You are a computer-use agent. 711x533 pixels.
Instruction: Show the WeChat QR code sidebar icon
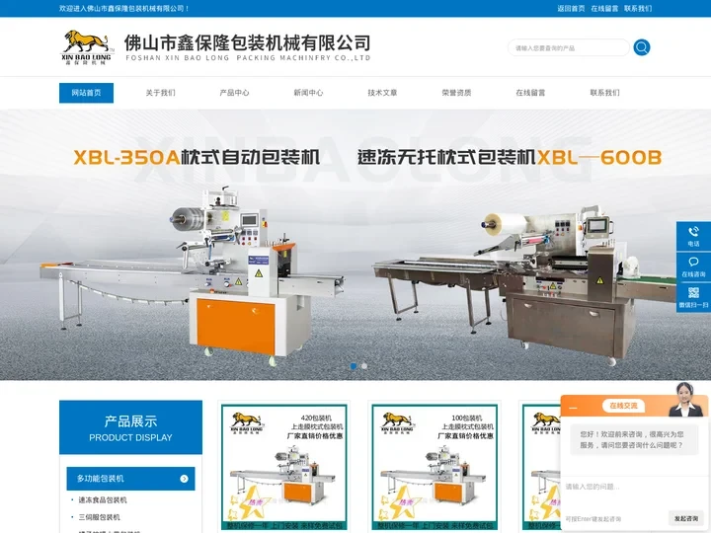coord(693,297)
